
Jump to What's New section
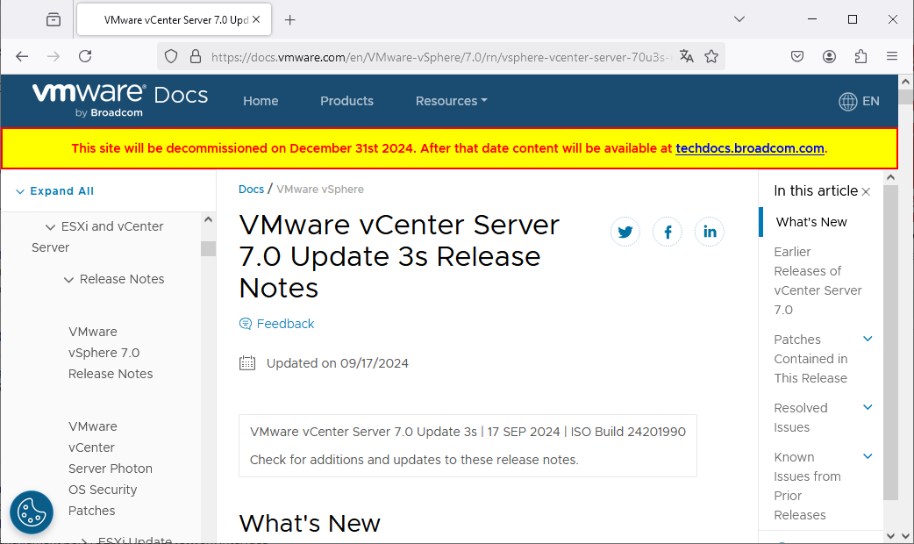811,222
